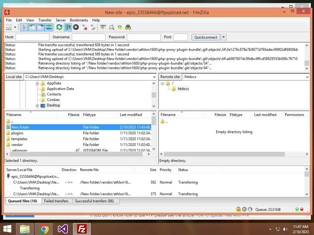
Task: Open the Windows Start button
Action: click(7, 229)
